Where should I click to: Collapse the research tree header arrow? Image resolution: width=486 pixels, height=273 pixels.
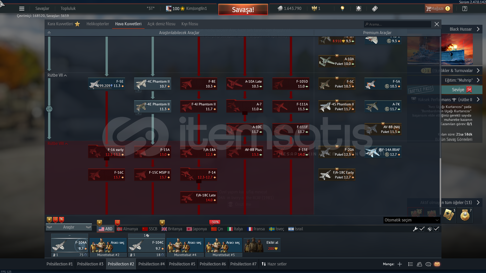tap(49, 33)
